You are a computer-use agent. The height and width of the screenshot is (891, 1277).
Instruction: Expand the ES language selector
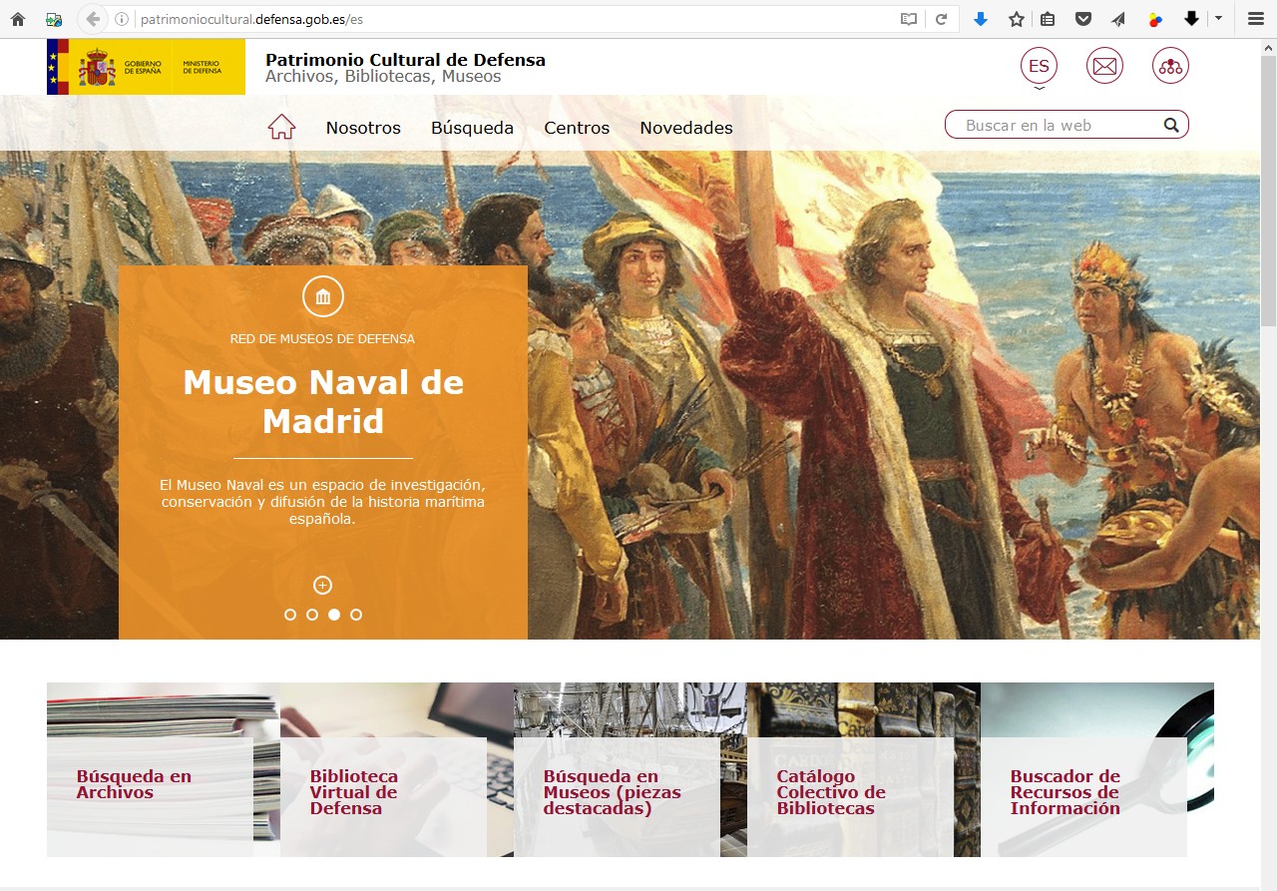point(1039,67)
